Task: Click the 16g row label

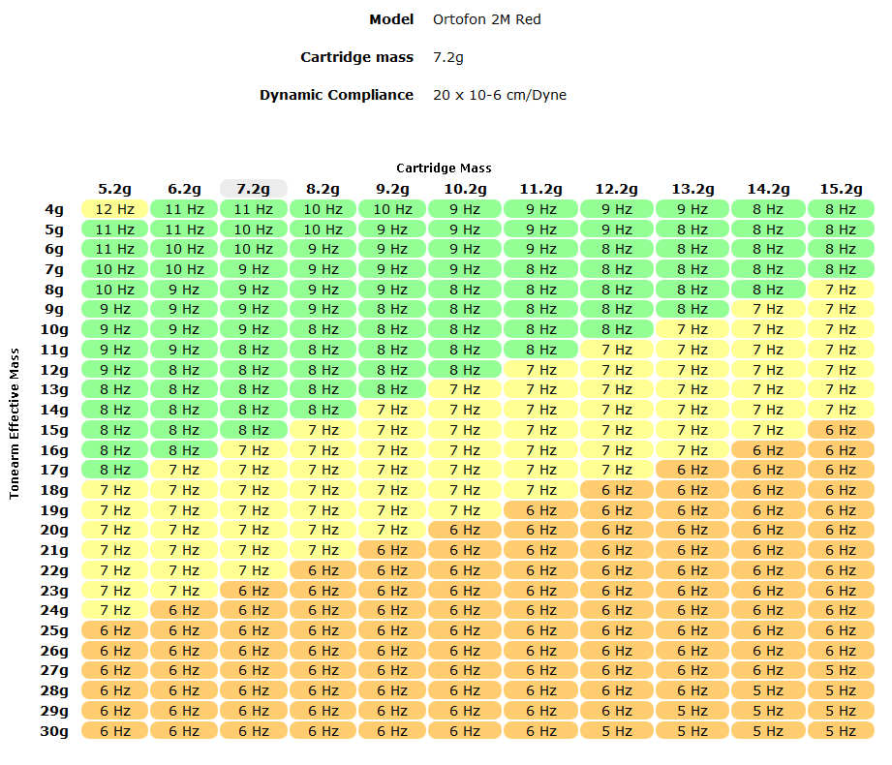Action: [54, 450]
